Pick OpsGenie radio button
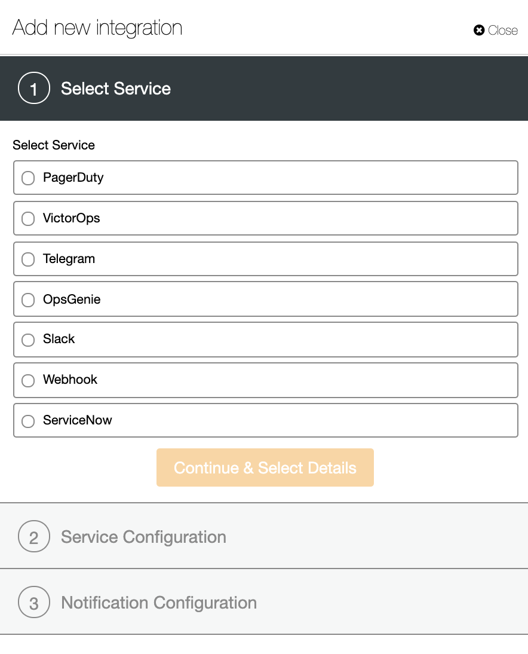528x654 pixels. pos(28,300)
